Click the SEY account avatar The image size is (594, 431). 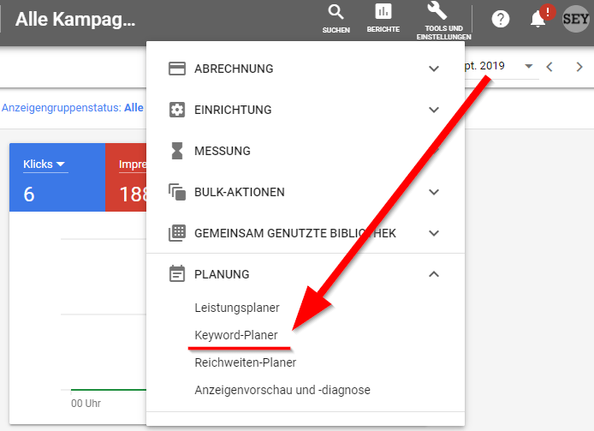coord(576,20)
